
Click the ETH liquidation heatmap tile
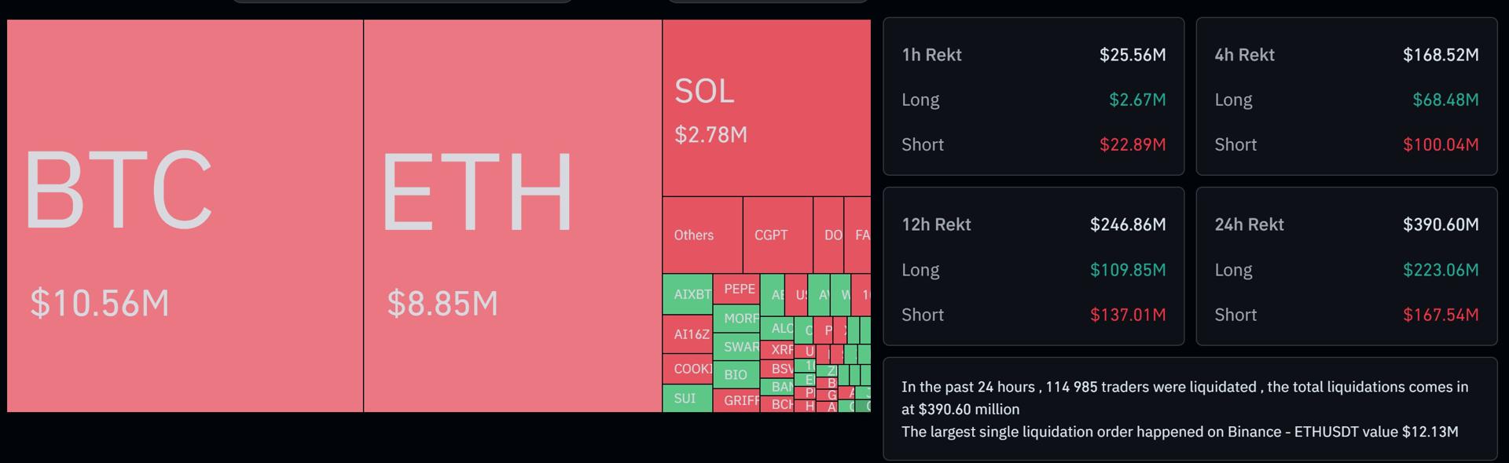(x=512, y=216)
